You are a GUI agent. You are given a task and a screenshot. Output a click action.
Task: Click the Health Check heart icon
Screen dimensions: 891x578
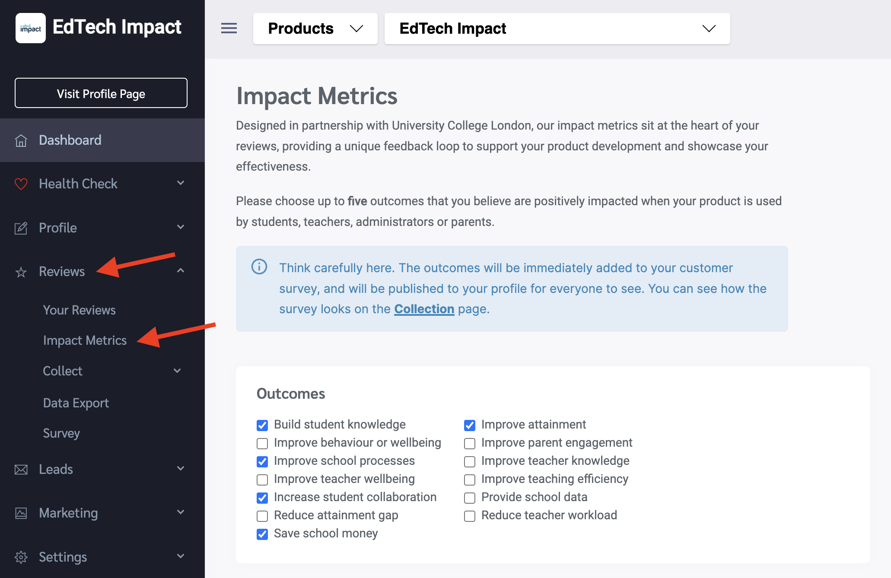tap(21, 184)
